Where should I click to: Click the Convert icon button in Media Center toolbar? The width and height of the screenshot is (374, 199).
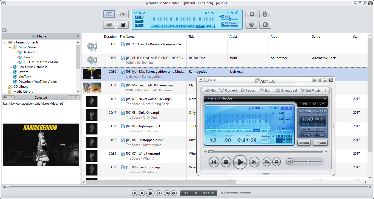251,25
